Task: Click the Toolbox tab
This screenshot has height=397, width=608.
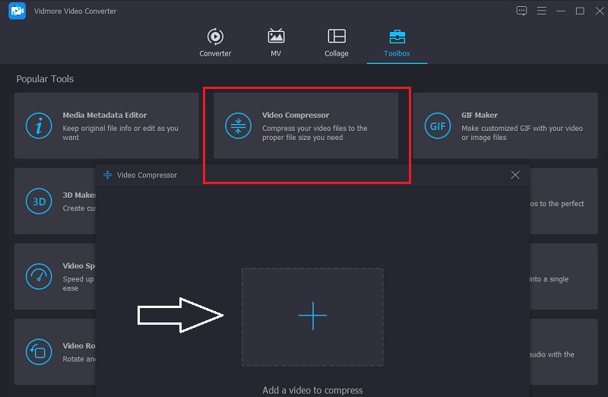Action: pos(397,43)
